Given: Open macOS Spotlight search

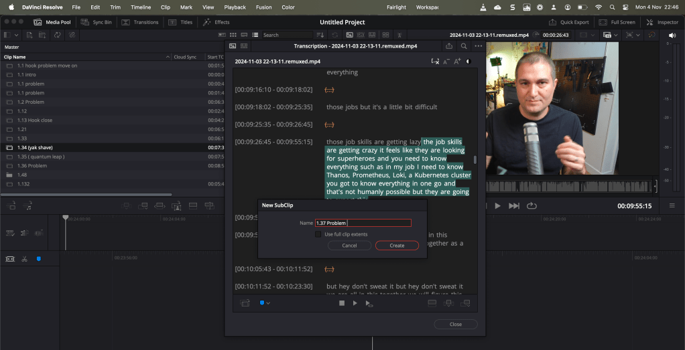Looking at the screenshot, I should (x=612, y=7).
